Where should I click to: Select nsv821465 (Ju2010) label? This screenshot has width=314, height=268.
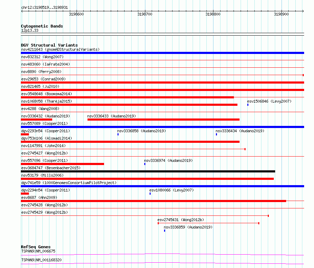tap(40, 86)
